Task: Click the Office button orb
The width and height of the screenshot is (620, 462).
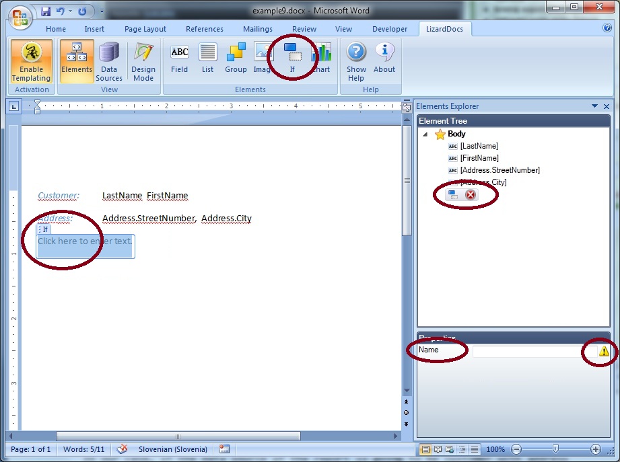Action: [x=20, y=18]
